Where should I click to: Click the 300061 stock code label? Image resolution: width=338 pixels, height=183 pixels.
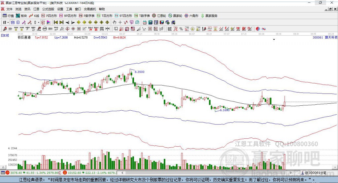tap(318, 38)
